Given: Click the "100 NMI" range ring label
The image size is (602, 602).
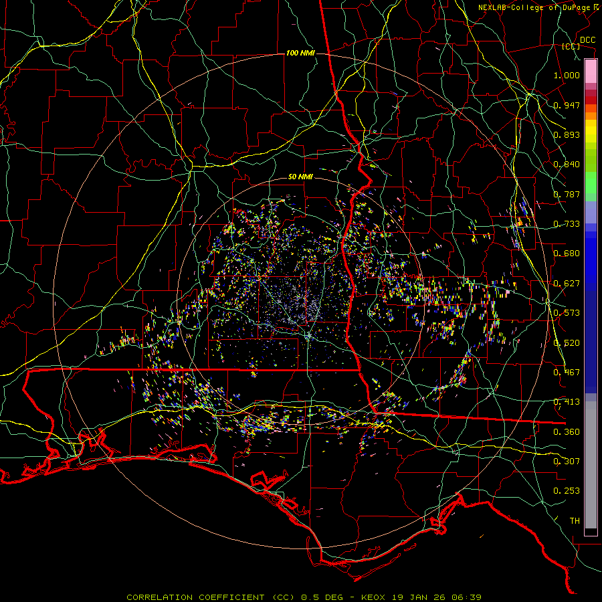Looking at the screenshot, I should pos(300,53).
